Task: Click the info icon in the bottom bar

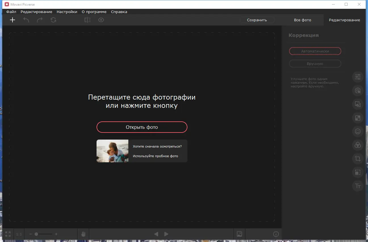Action: point(276,234)
